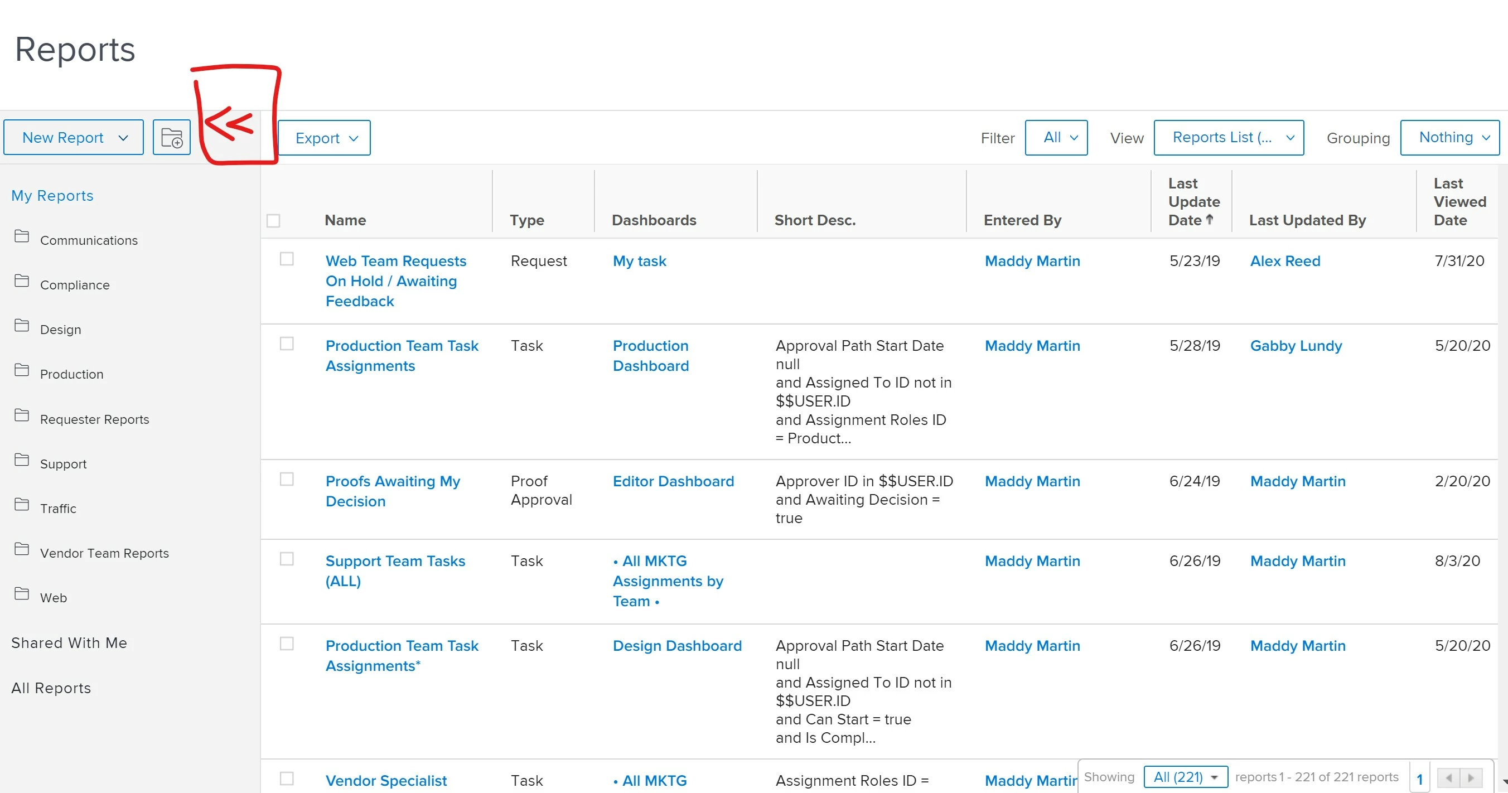Open the Grouping Nothing dropdown
Viewport: 1508px width, 793px height.
tap(1449, 138)
